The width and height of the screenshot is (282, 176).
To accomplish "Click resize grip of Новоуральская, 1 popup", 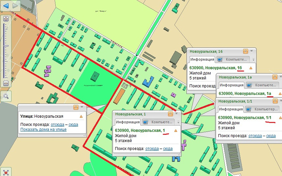I will pos(179,154).
